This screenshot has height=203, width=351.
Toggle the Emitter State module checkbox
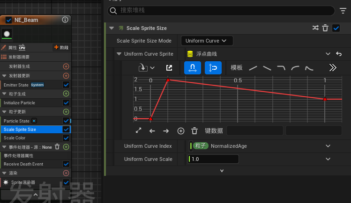click(x=66, y=85)
